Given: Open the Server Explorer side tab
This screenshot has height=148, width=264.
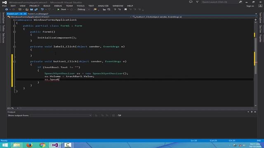Looking at the screenshot, I should [x=3, y=18].
